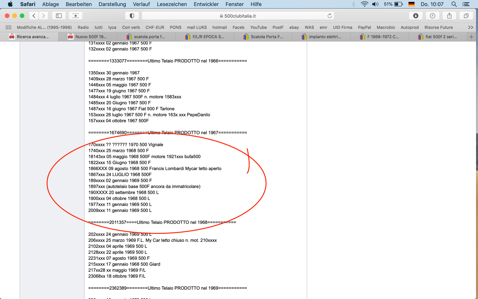This screenshot has height=299, width=478.
Task: Switch to the impianto elettri... tab
Action: click(x=321, y=37)
